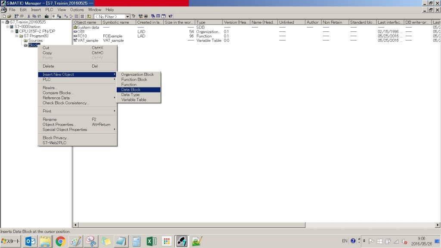Choose S7-Web2PLC from context menu
Image resolution: width=441 pixels, height=248 pixels.
pyautogui.click(x=78, y=143)
